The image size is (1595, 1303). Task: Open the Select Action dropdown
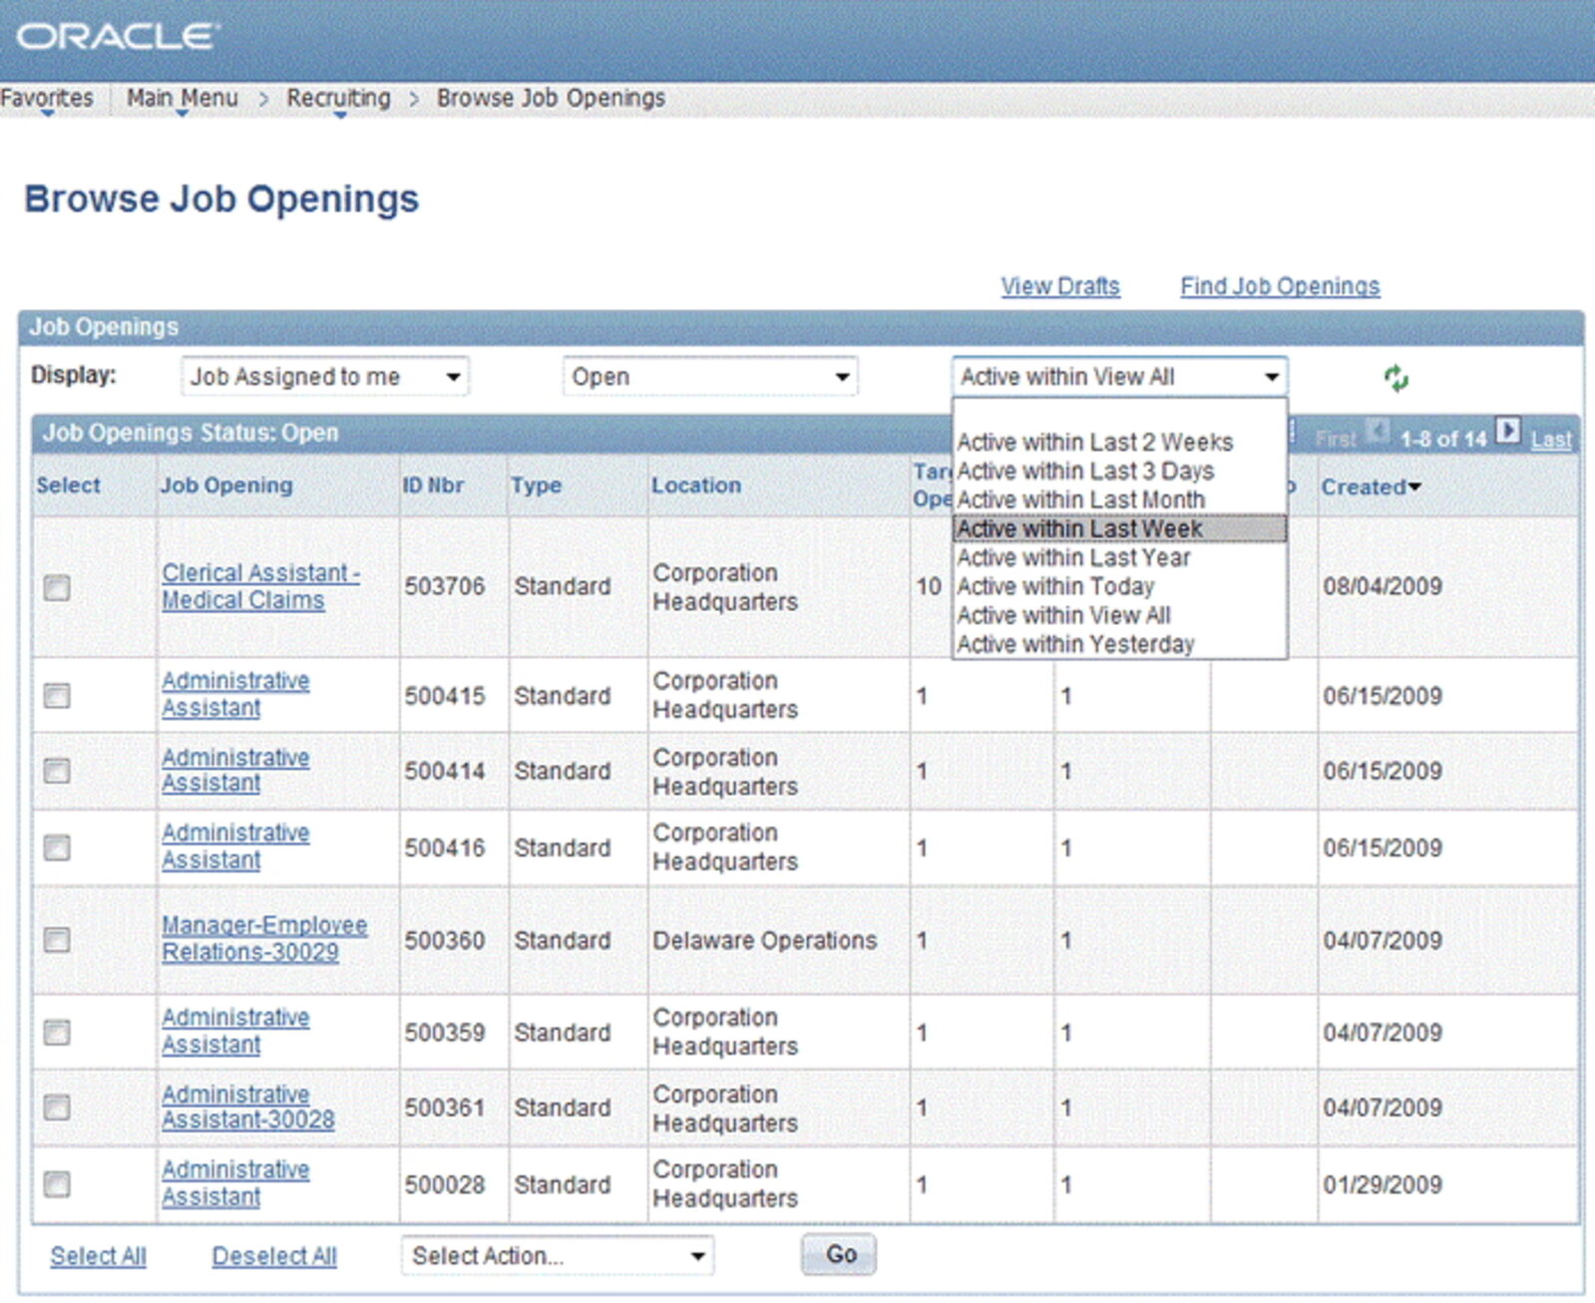coord(558,1255)
